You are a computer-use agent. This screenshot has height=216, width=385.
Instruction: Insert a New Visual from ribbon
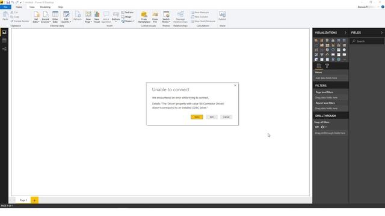click(97, 17)
